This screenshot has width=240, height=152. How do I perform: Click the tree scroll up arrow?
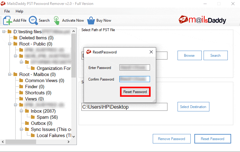(73, 31)
